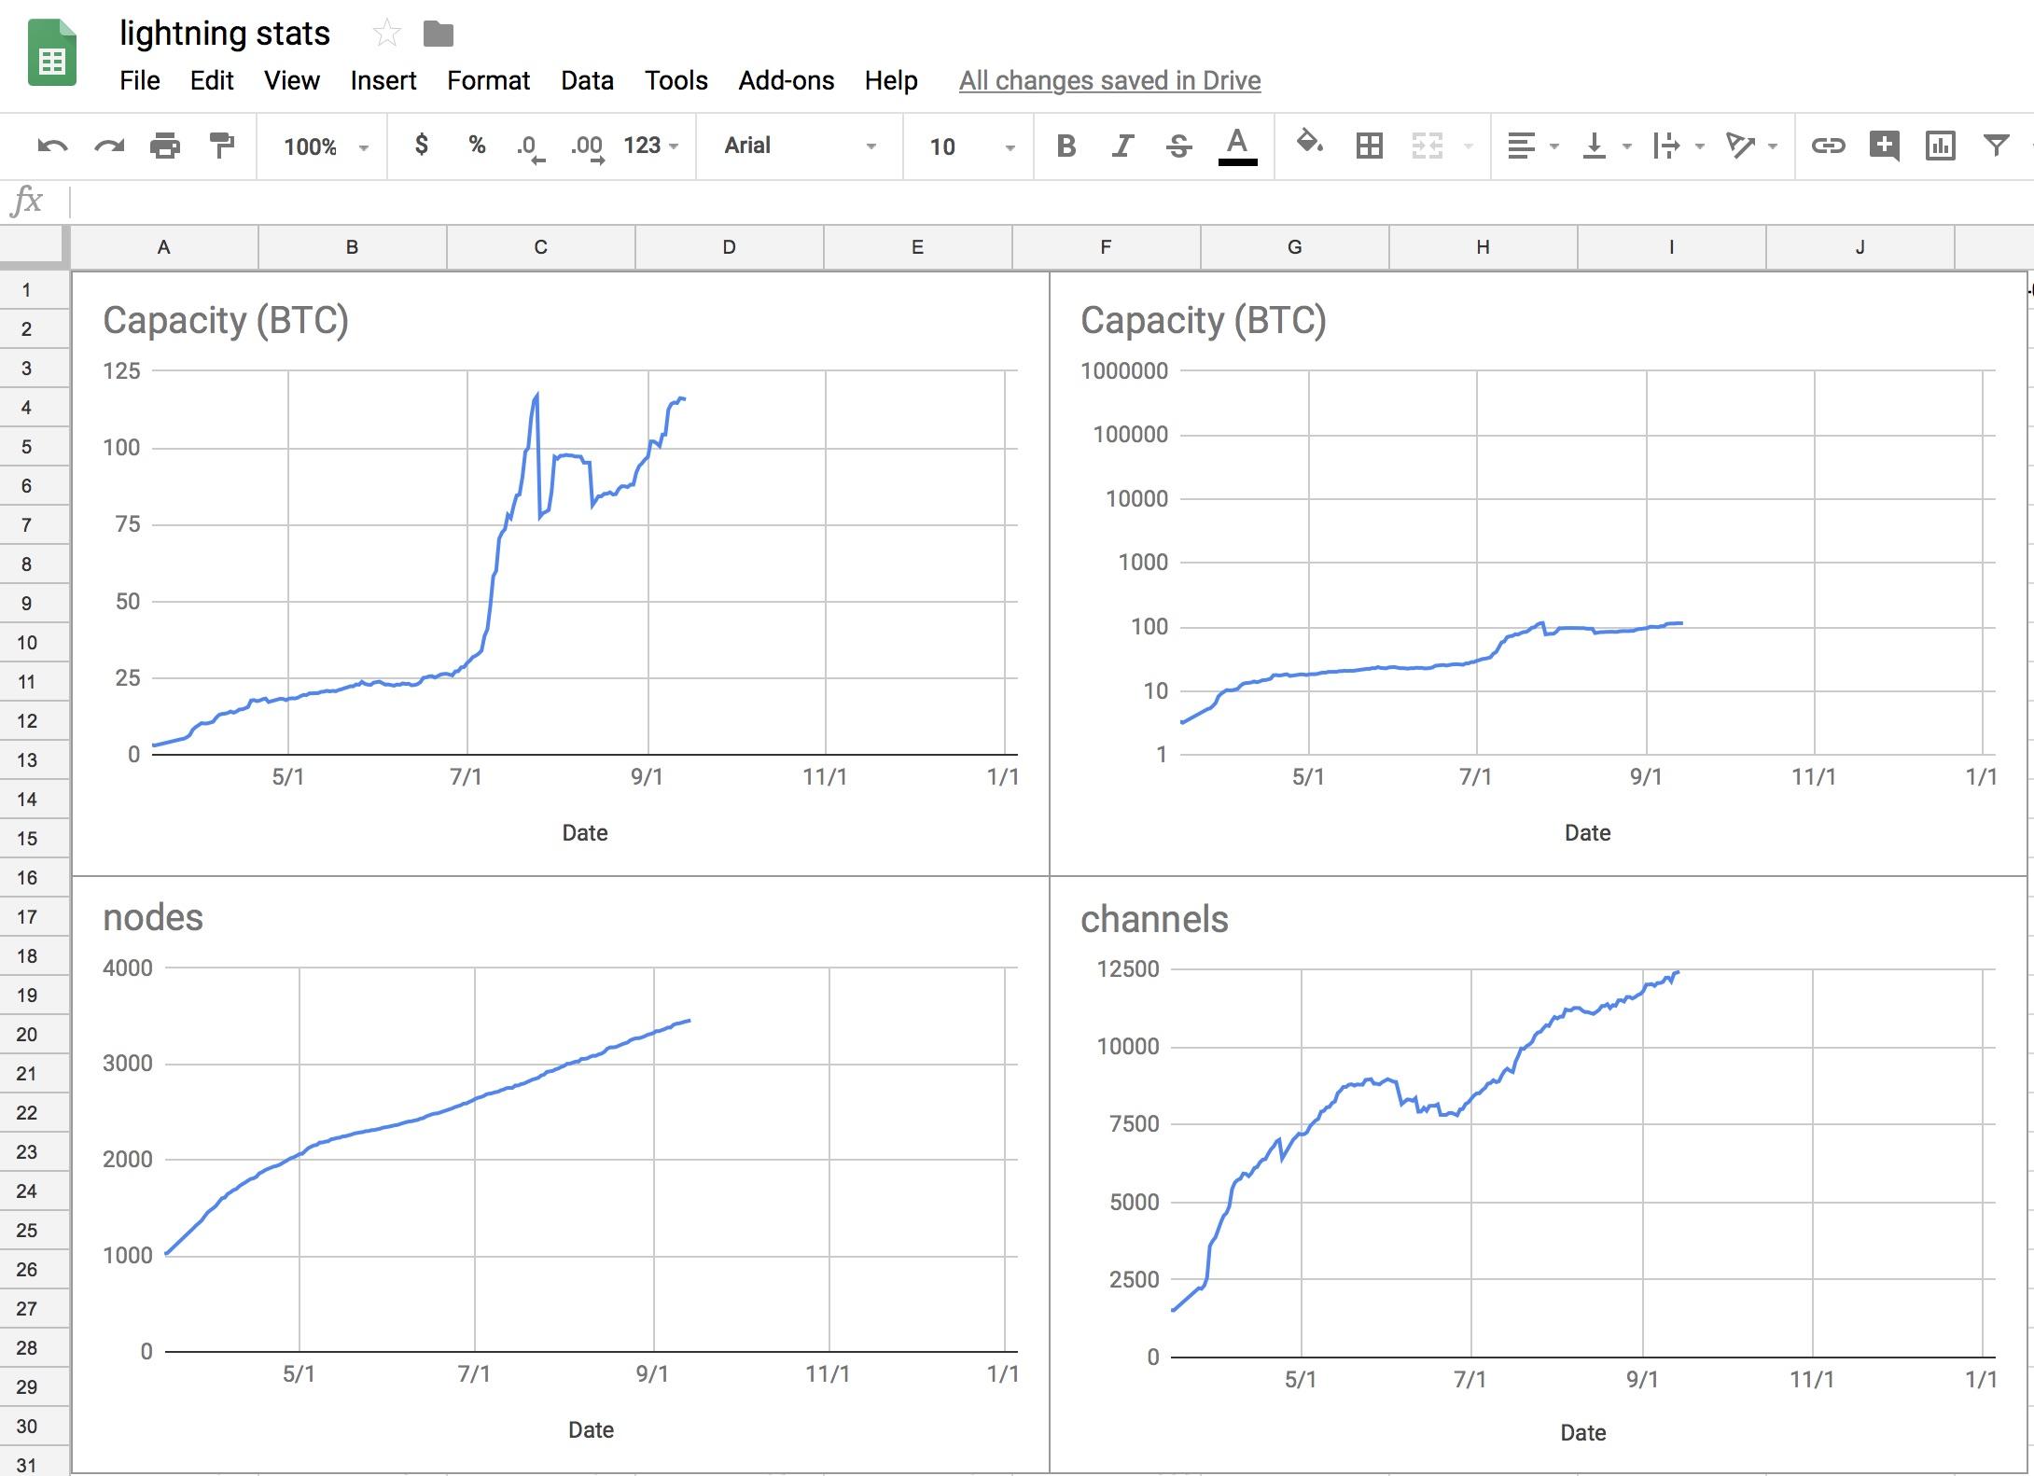Toggle strikethrough formatting

pyautogui.click(x=1178, y=146)
